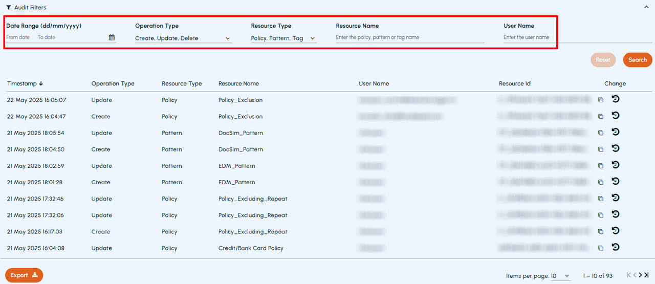The width and height of the screenshot is (655, 284).
Task: Click the EDM_Pattern name in 18:02:59 row
Action: click(x=236, y=166)
